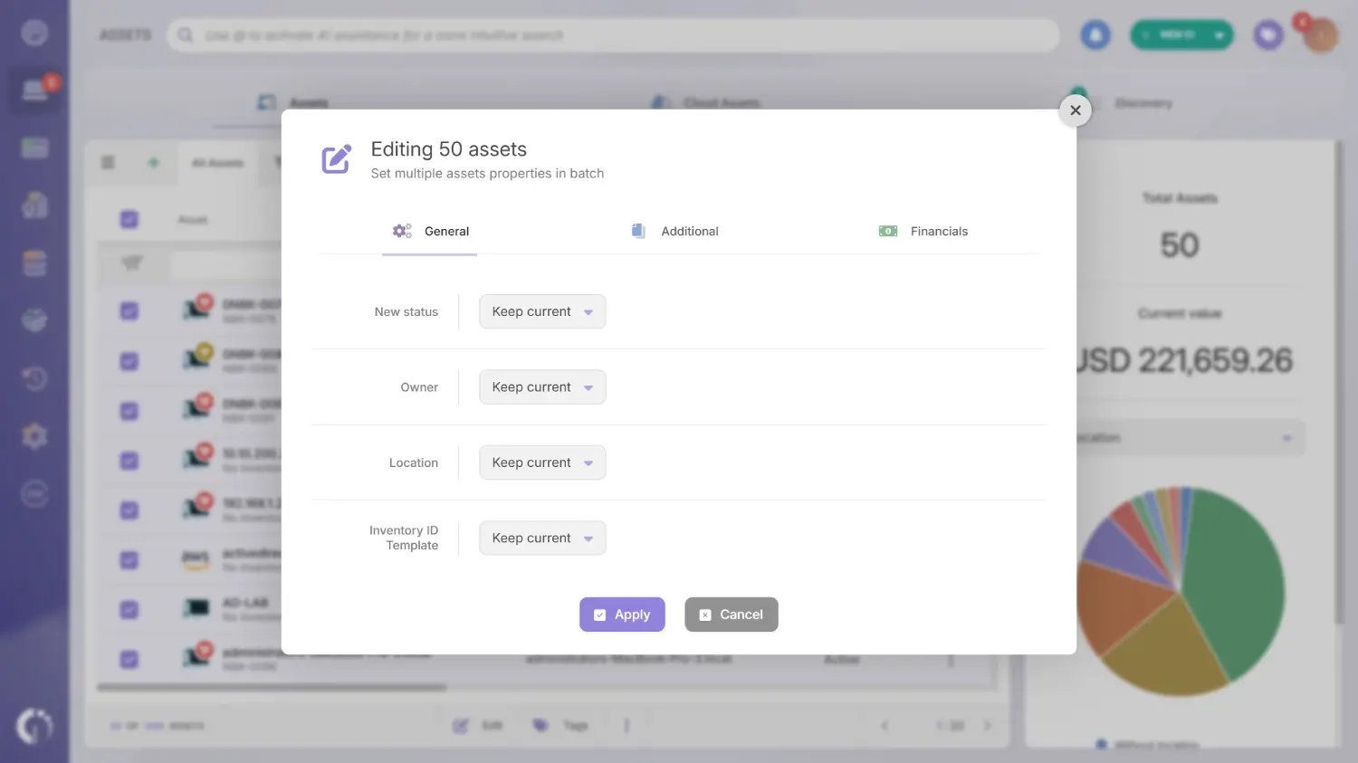
Task: Open the app logo at the sidebar bottom
Action: tap(34, 725)
